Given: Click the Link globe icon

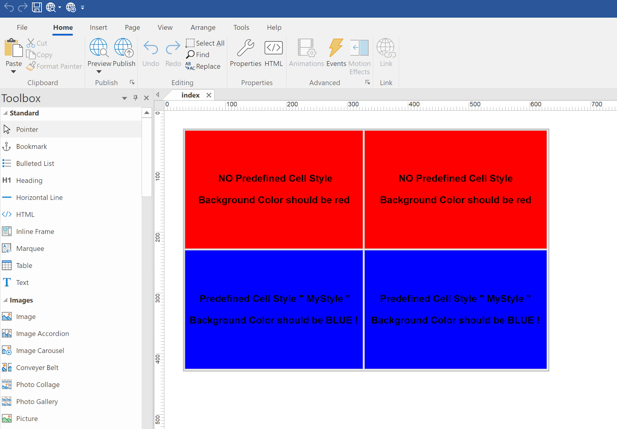Looking at the screenshot, I should point(386,48).
